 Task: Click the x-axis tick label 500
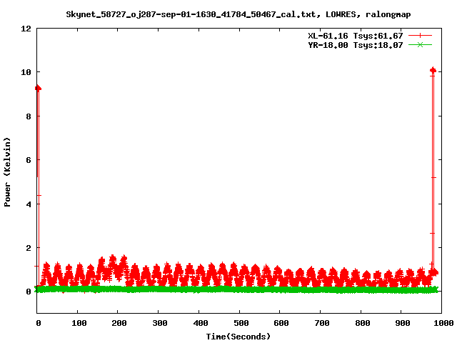pos(241,323)
